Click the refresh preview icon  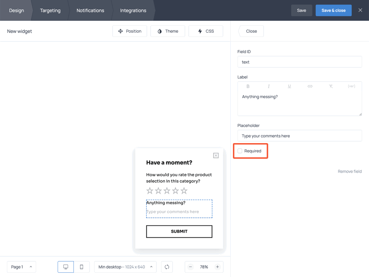pyautogui.click(x=167, y=267)
